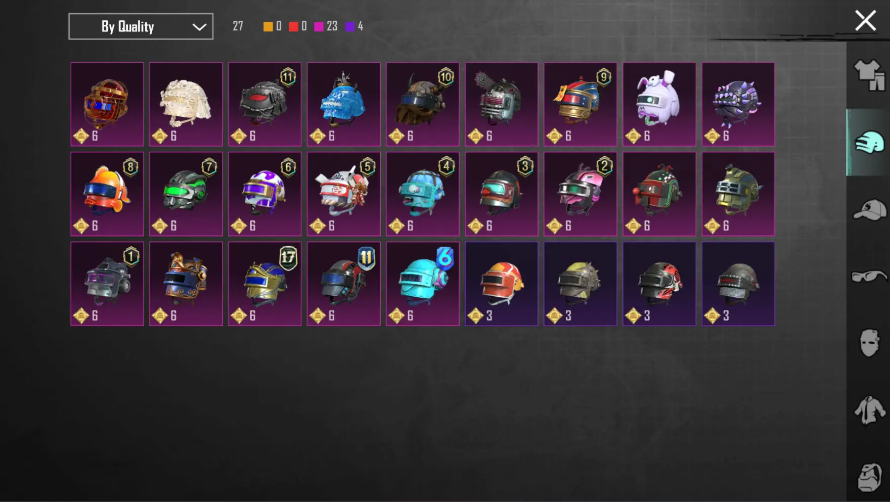Select the white bunny helmet
Viewport: 890px width, 502px height.
pyautogui.click(x=659, y=104)
